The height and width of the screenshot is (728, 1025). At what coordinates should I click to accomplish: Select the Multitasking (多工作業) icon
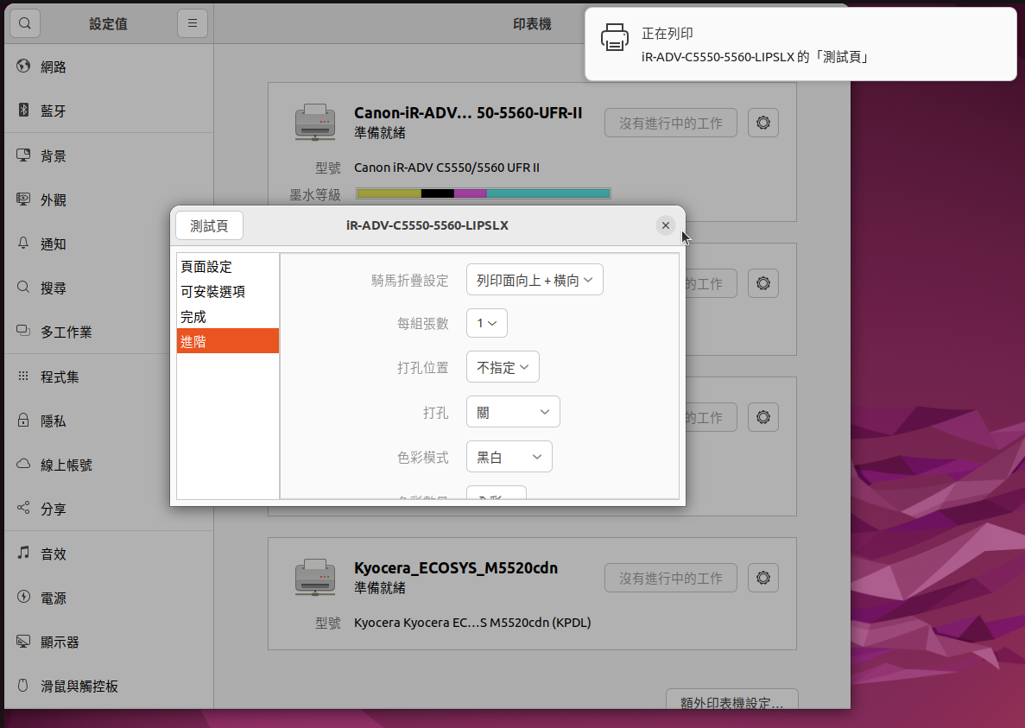click(x=23, y=331)
